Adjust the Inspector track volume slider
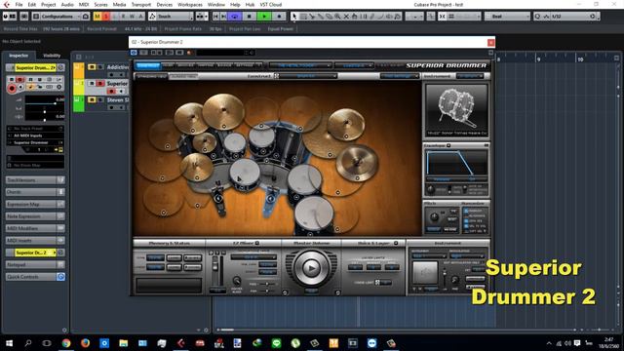 point(45,103)
